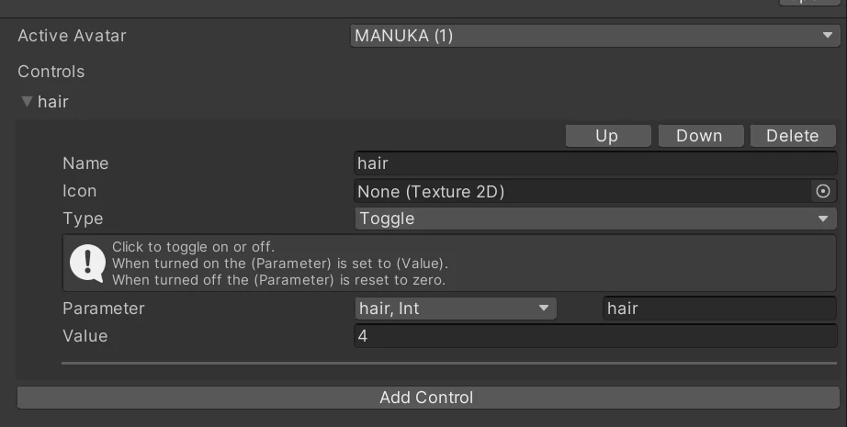This screenshot has width=847, height=427.
Task: Click the Value property label
Action: click(85, 336)
